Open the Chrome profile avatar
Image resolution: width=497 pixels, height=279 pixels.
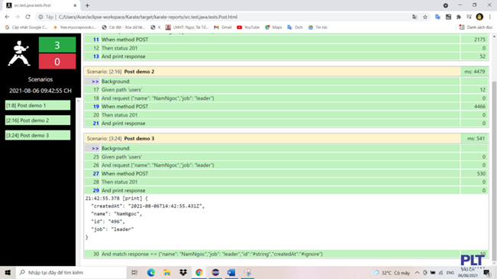(x=479, y=17)
